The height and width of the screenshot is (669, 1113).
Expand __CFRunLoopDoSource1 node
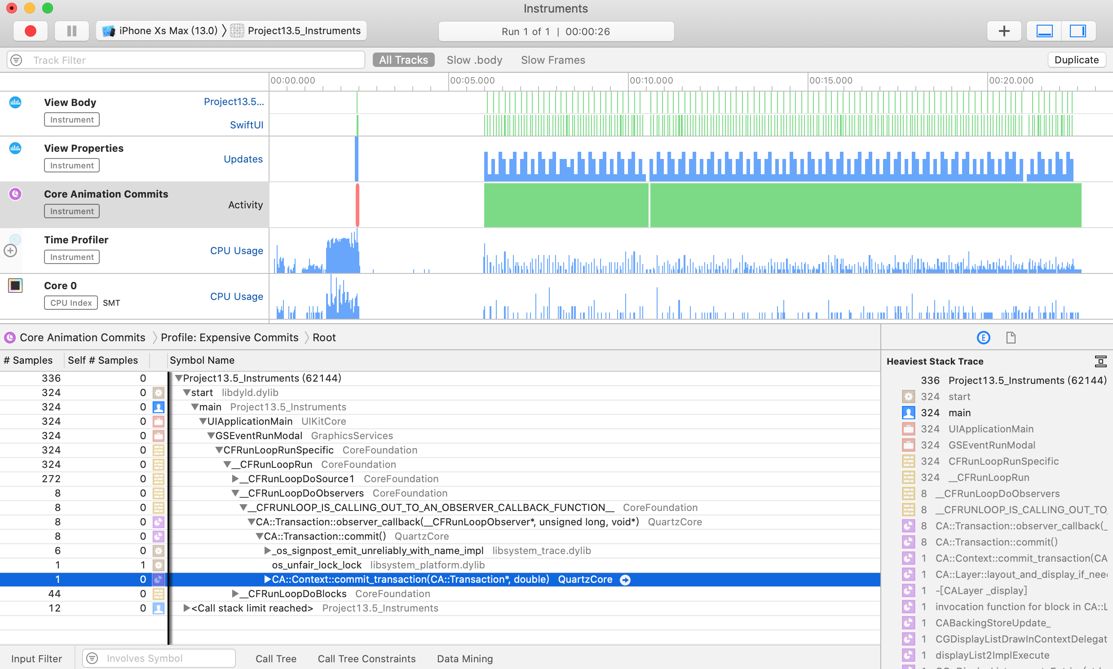click(235, 479)
